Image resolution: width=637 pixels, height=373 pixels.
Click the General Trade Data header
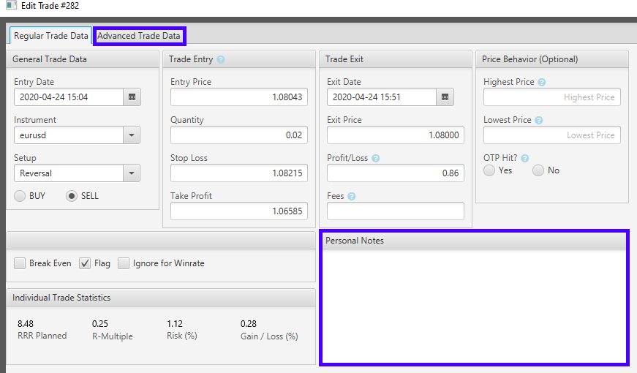[83, 59]
